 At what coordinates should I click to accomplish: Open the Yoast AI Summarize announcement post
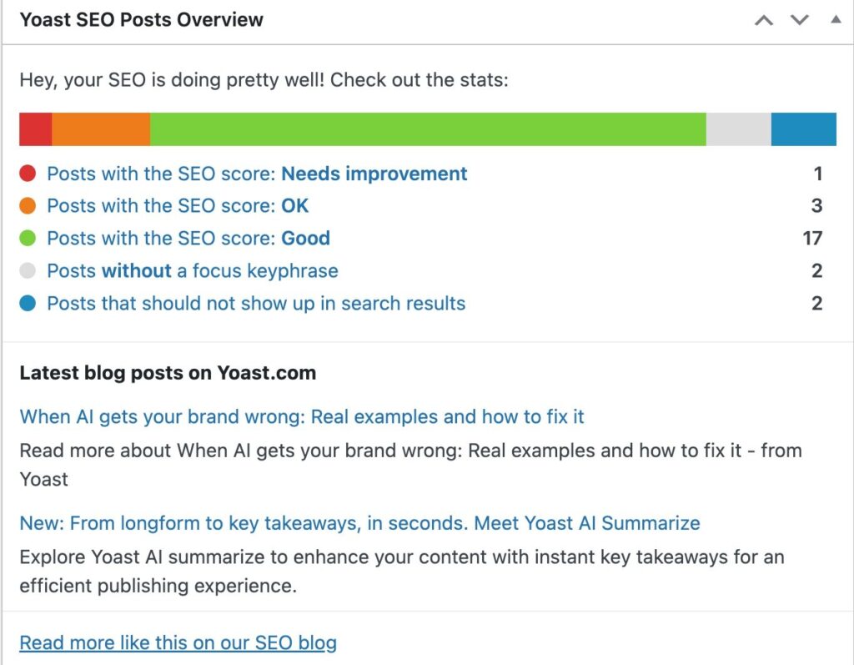click(359, 524)
